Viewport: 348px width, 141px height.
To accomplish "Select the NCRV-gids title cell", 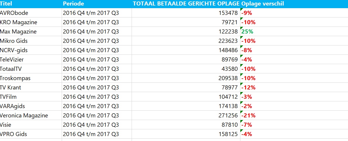I will click(31, 50).
